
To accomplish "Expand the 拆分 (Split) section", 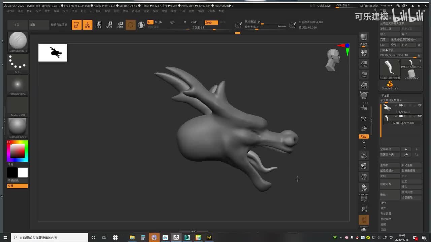I will click(383, 203).
